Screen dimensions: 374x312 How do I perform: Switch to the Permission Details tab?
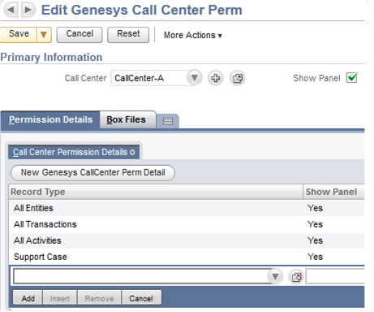50,119
